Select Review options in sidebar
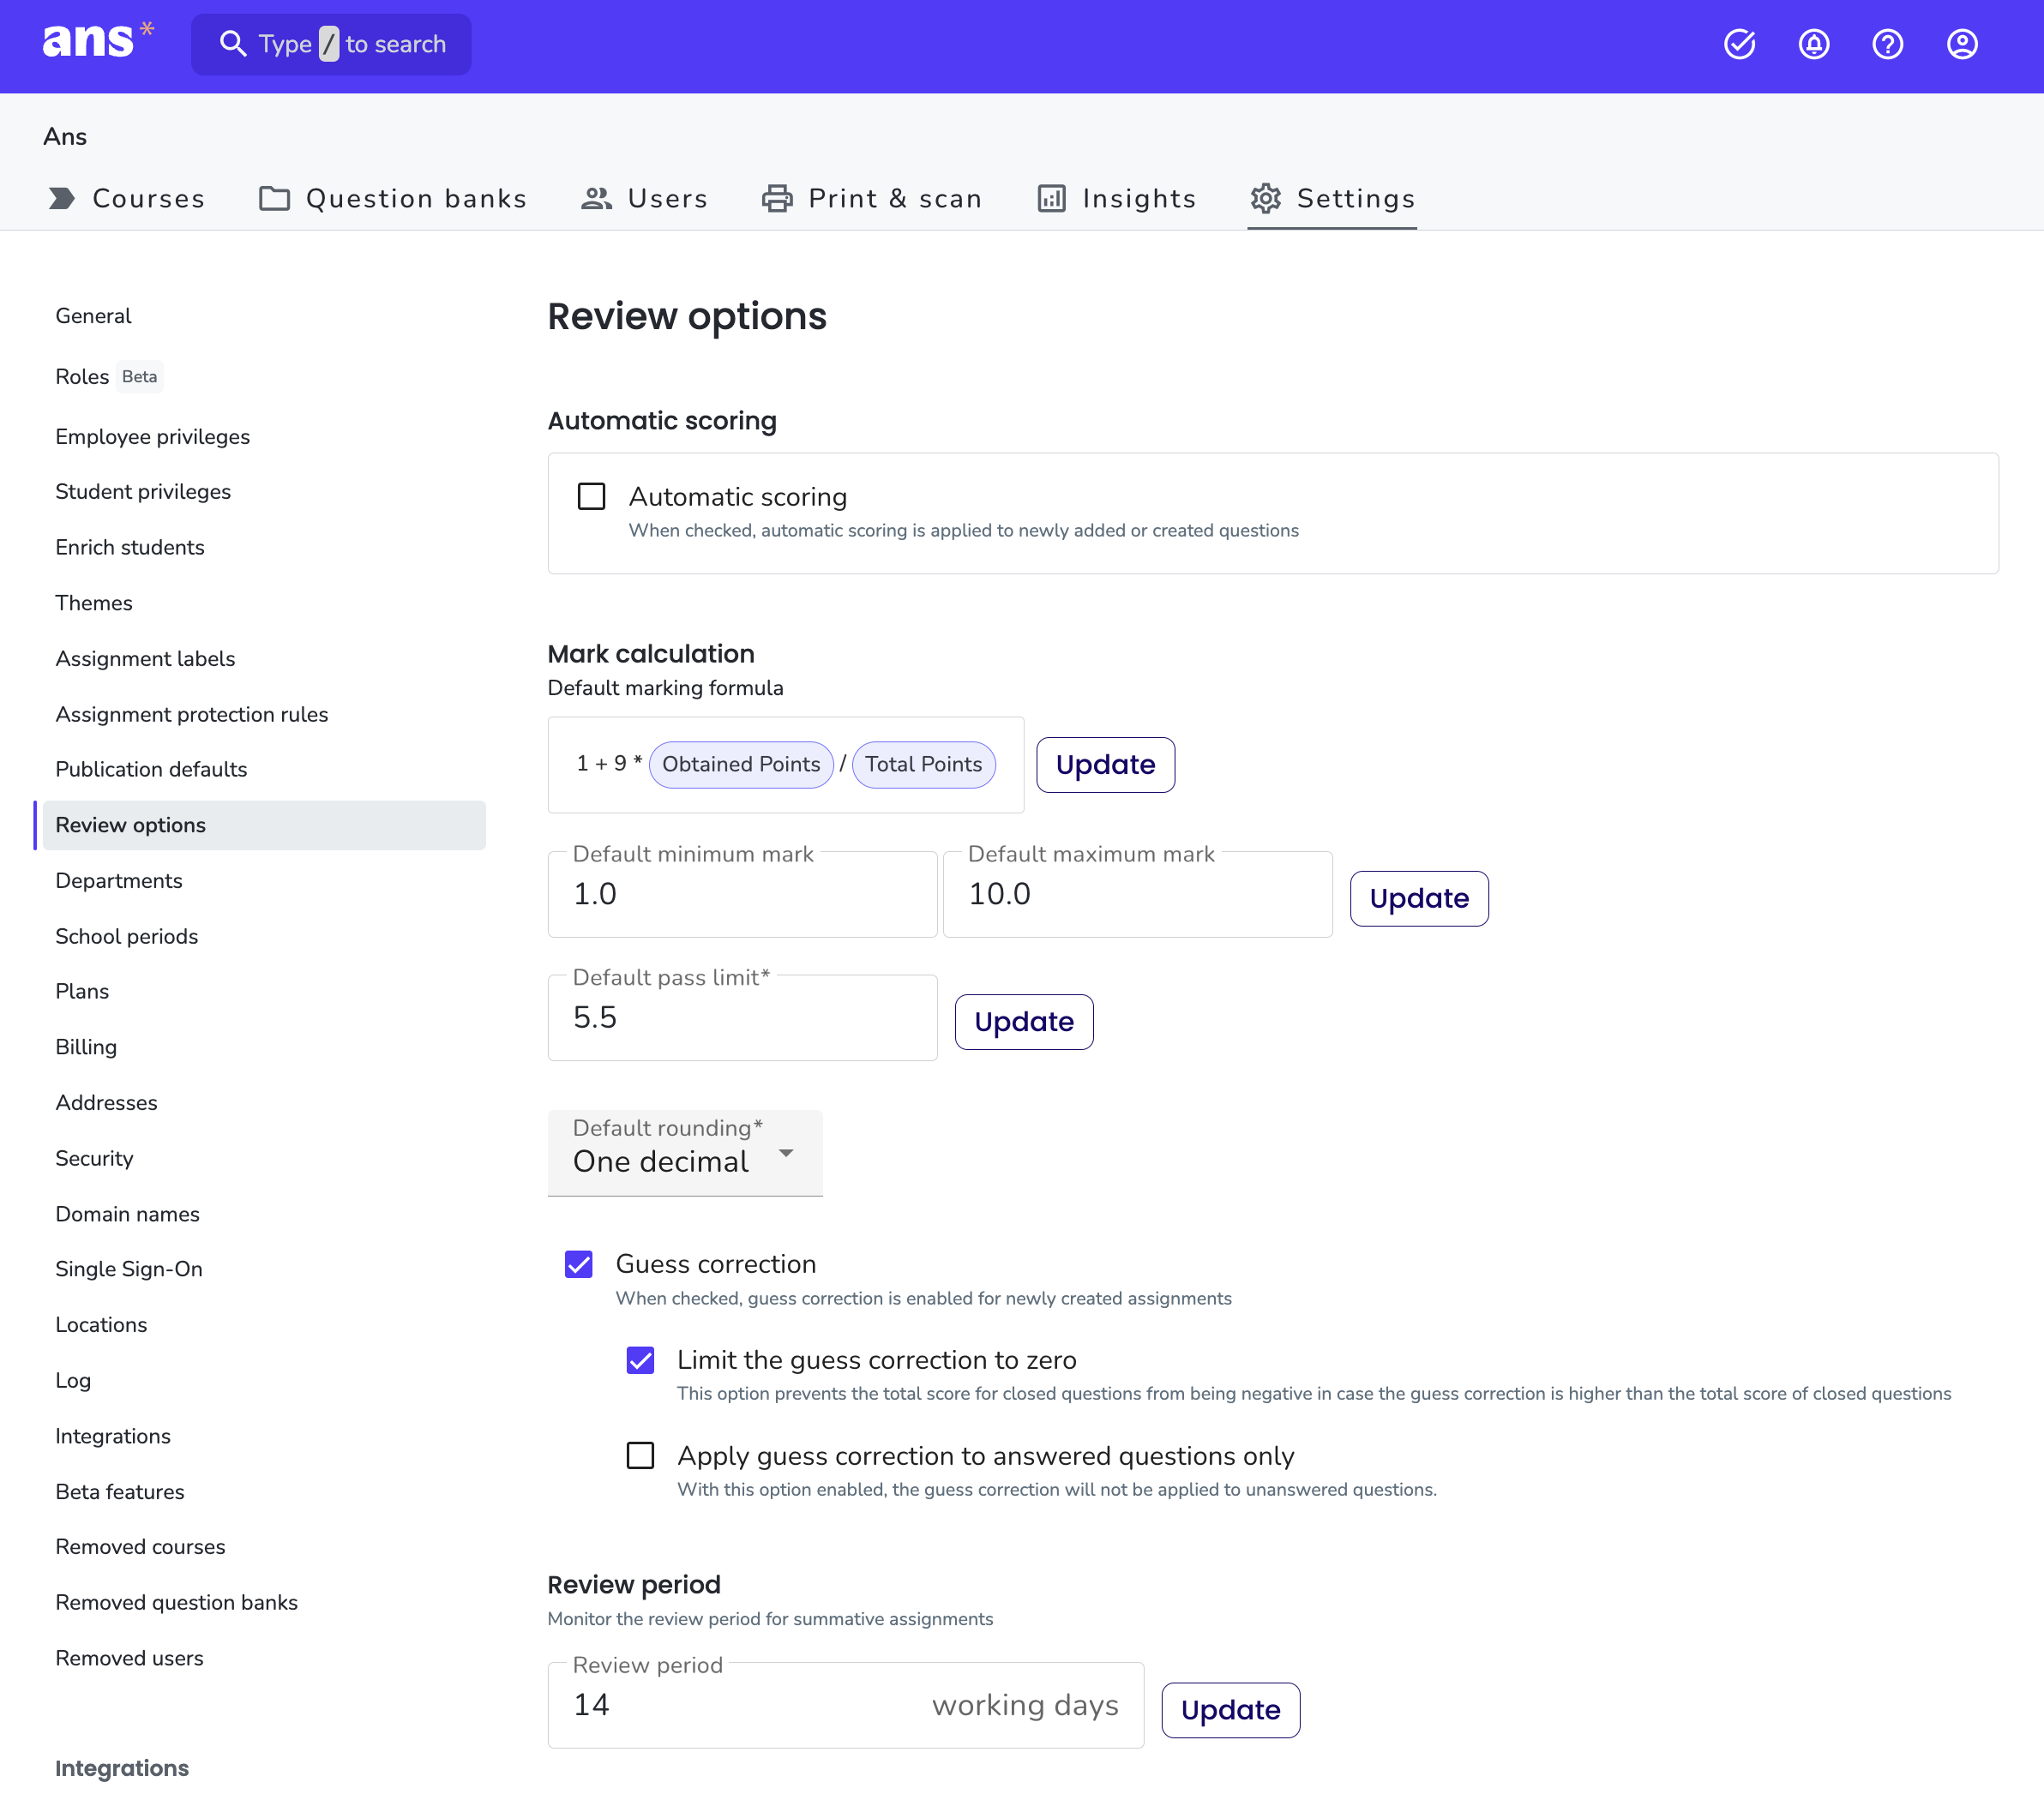 click(264, 825)
